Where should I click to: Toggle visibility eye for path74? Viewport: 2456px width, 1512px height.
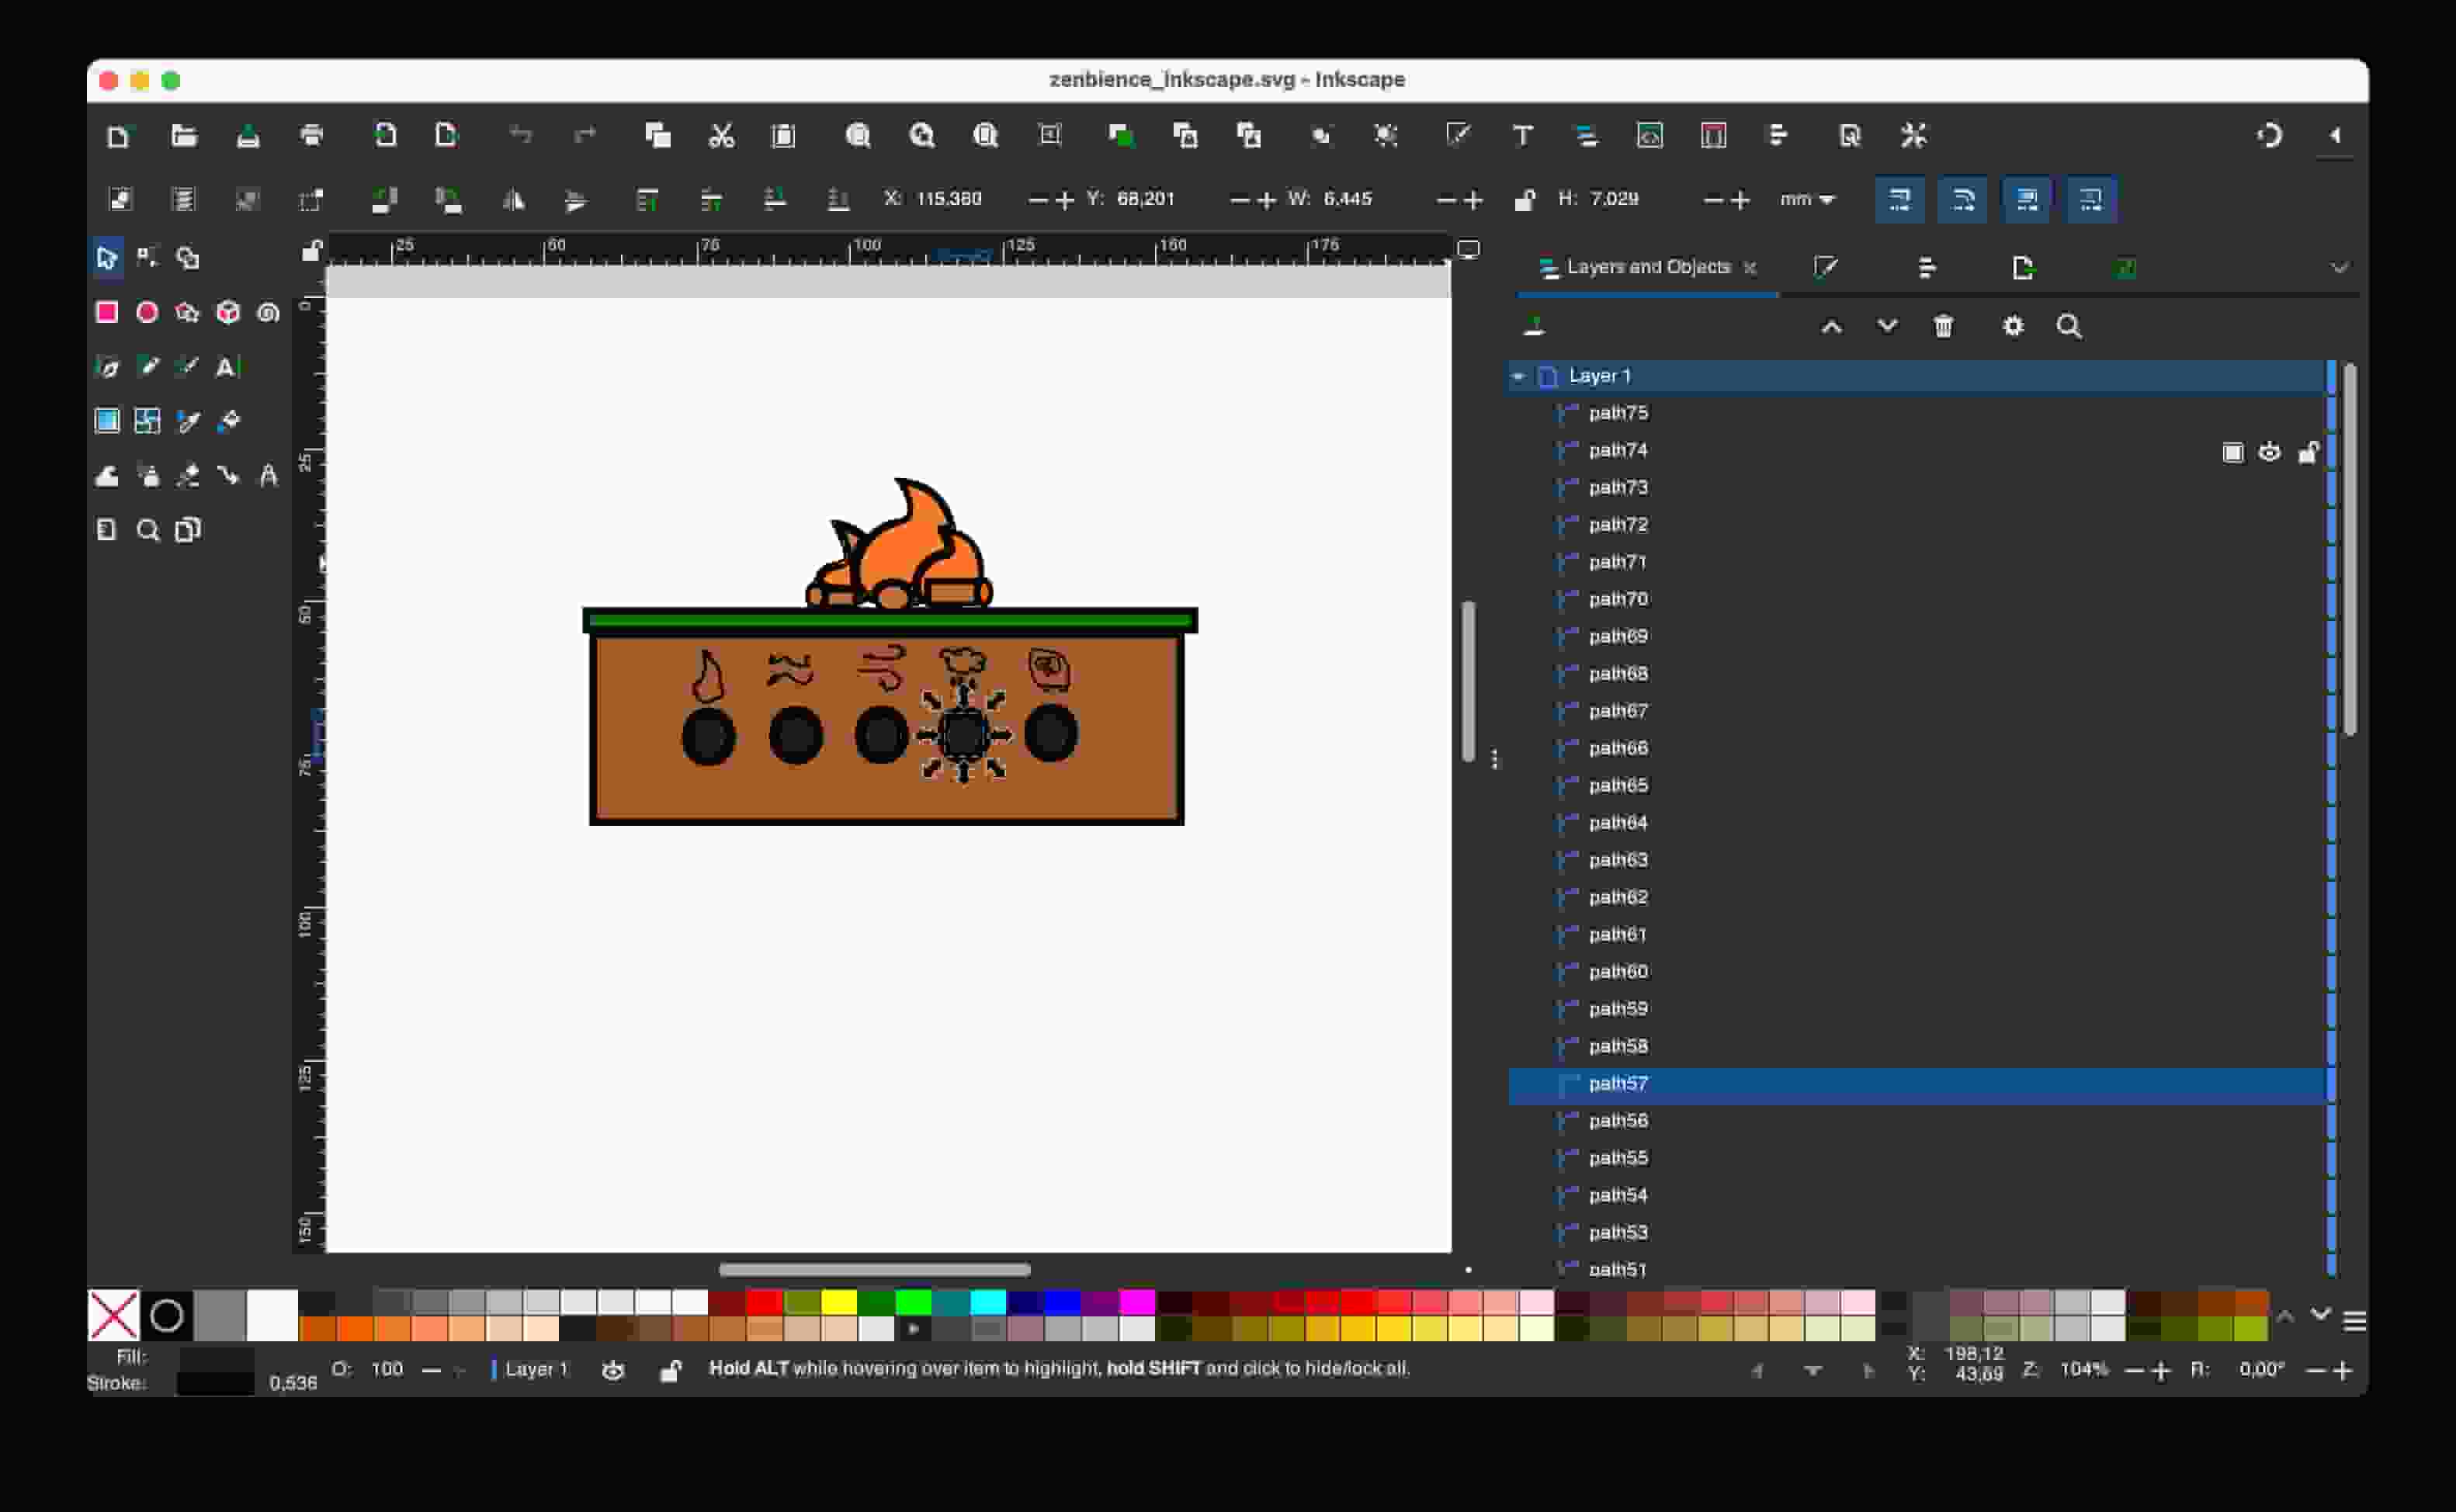click(x=2269, y=452)
